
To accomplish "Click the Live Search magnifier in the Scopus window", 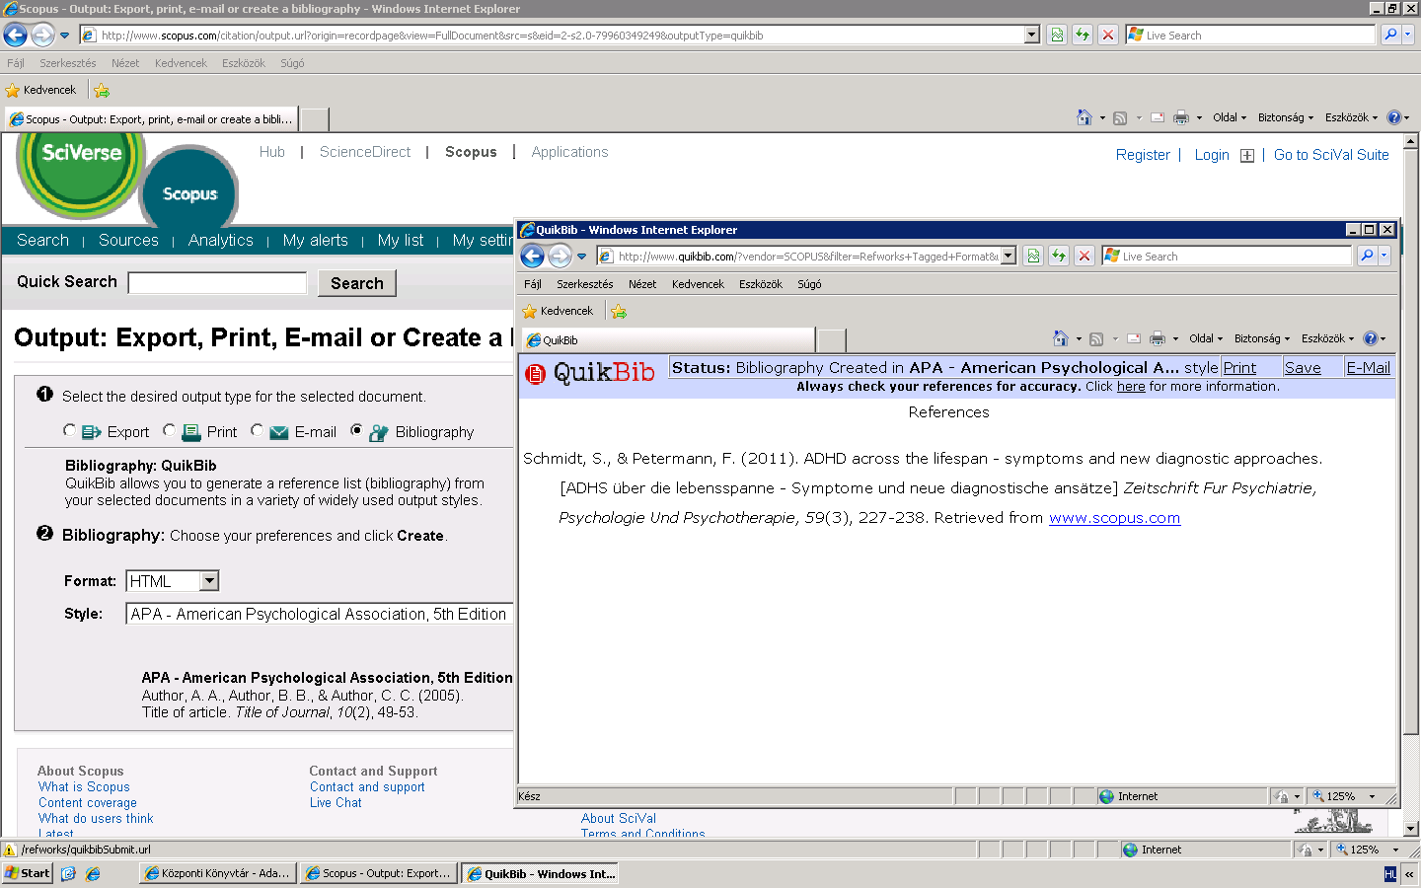I will (1390, 35).
